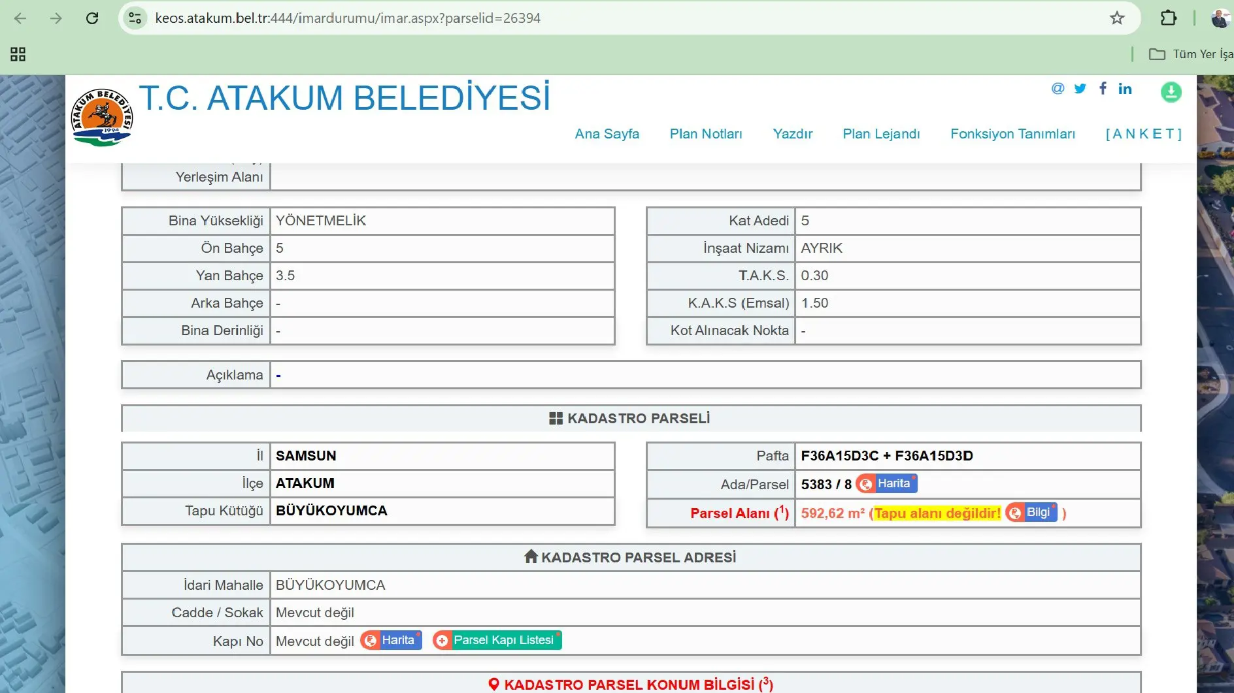Click the Atakum Belediyesi logo
Image resolution: width=1234 pixels, height=693 pixels.
coord(101,118)
